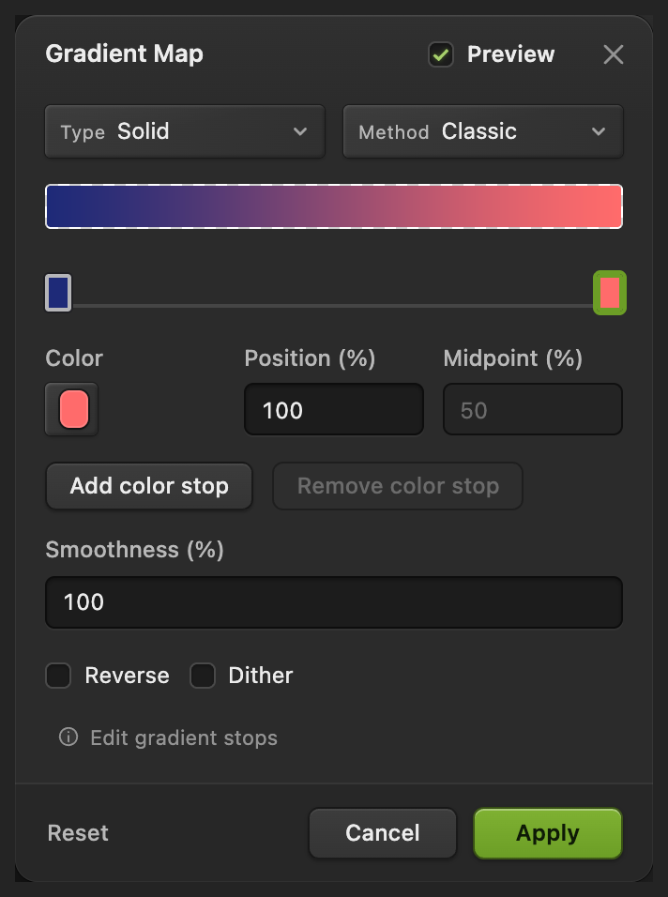
Task: Click the Add color stop button
Action: (x=148, y=486)
